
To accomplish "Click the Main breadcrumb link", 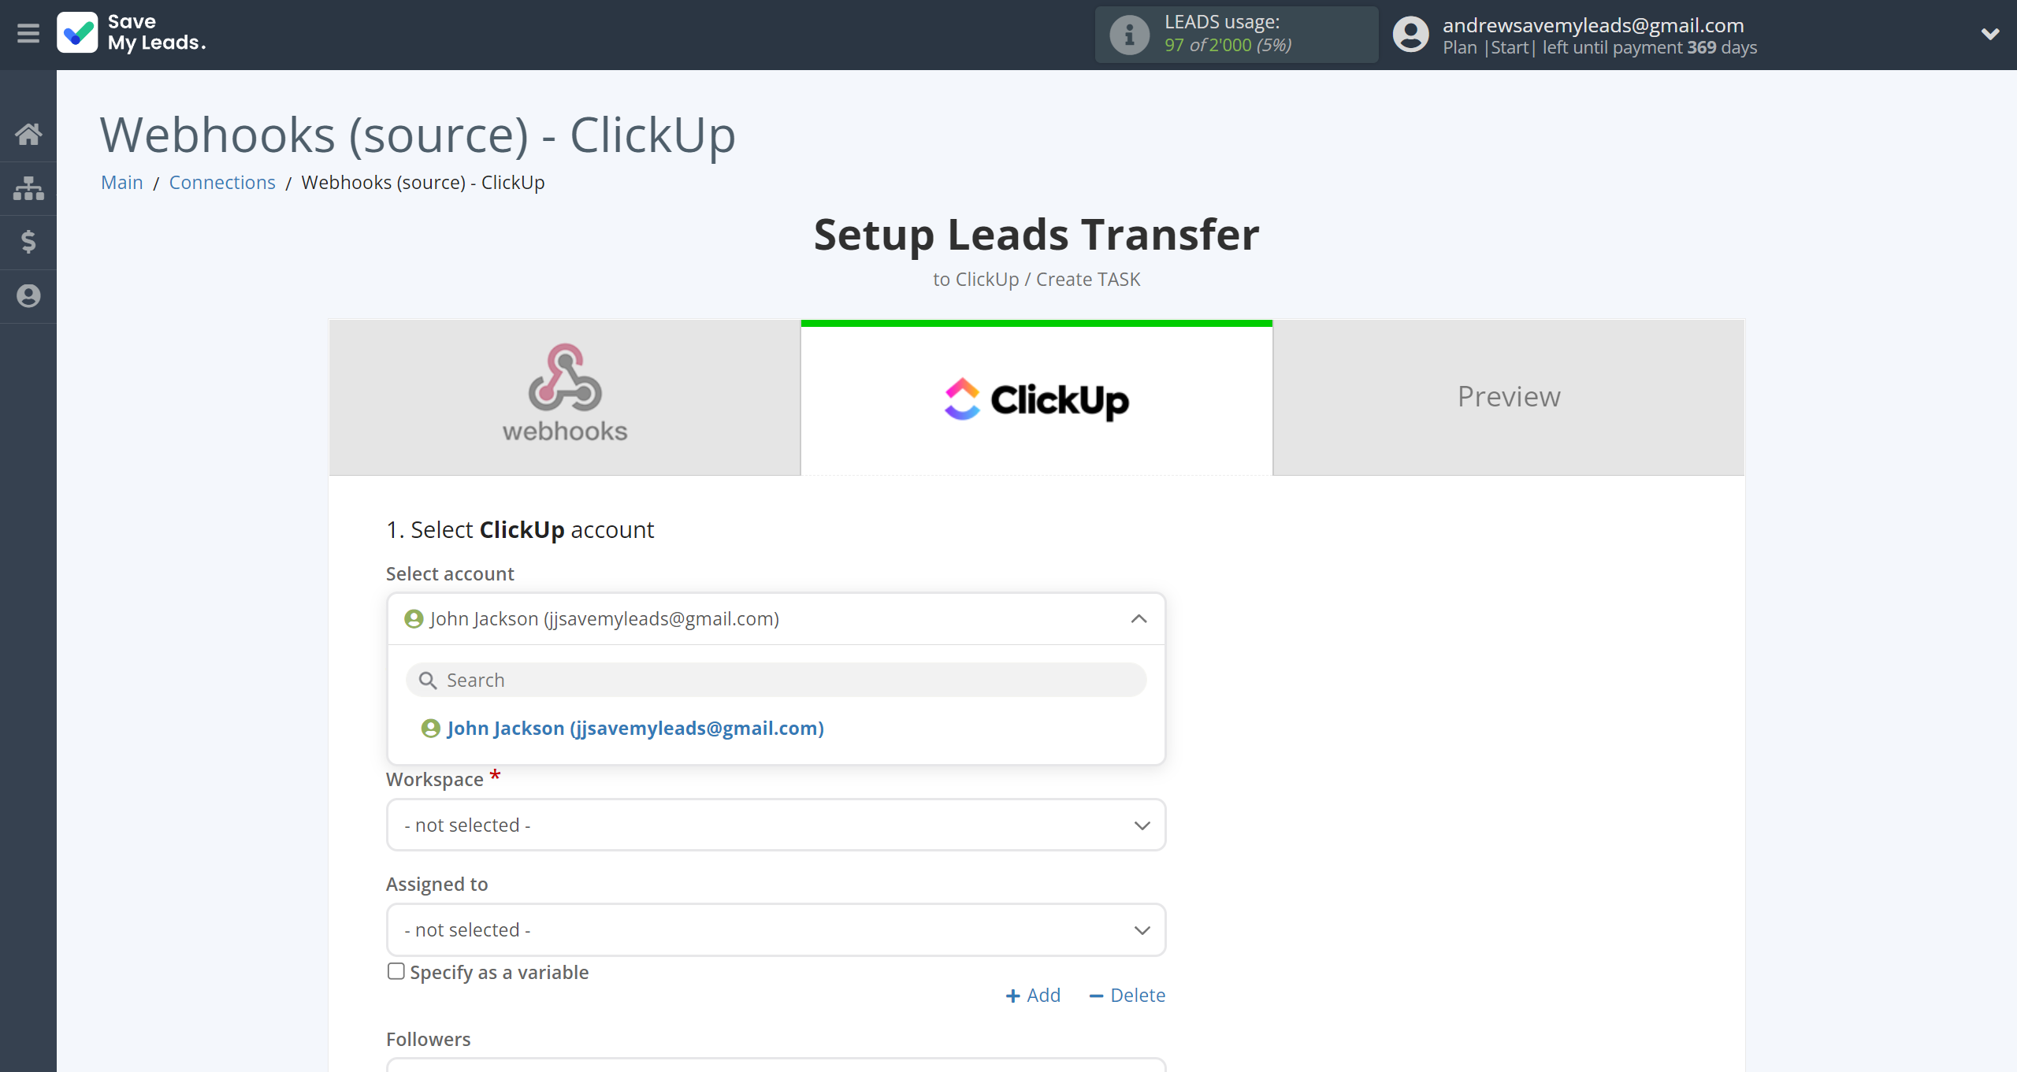I will point(123,183).
